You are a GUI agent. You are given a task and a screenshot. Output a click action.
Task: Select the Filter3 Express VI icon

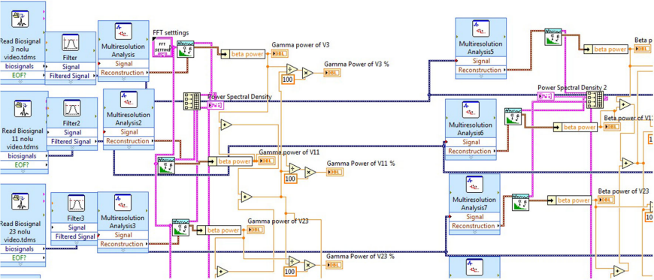(77, 203)
